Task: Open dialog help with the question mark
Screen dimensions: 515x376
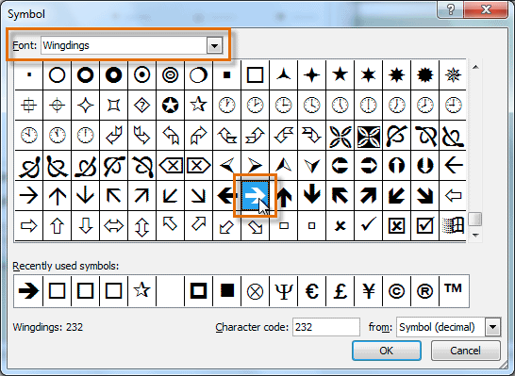Action: pos(450,9)
